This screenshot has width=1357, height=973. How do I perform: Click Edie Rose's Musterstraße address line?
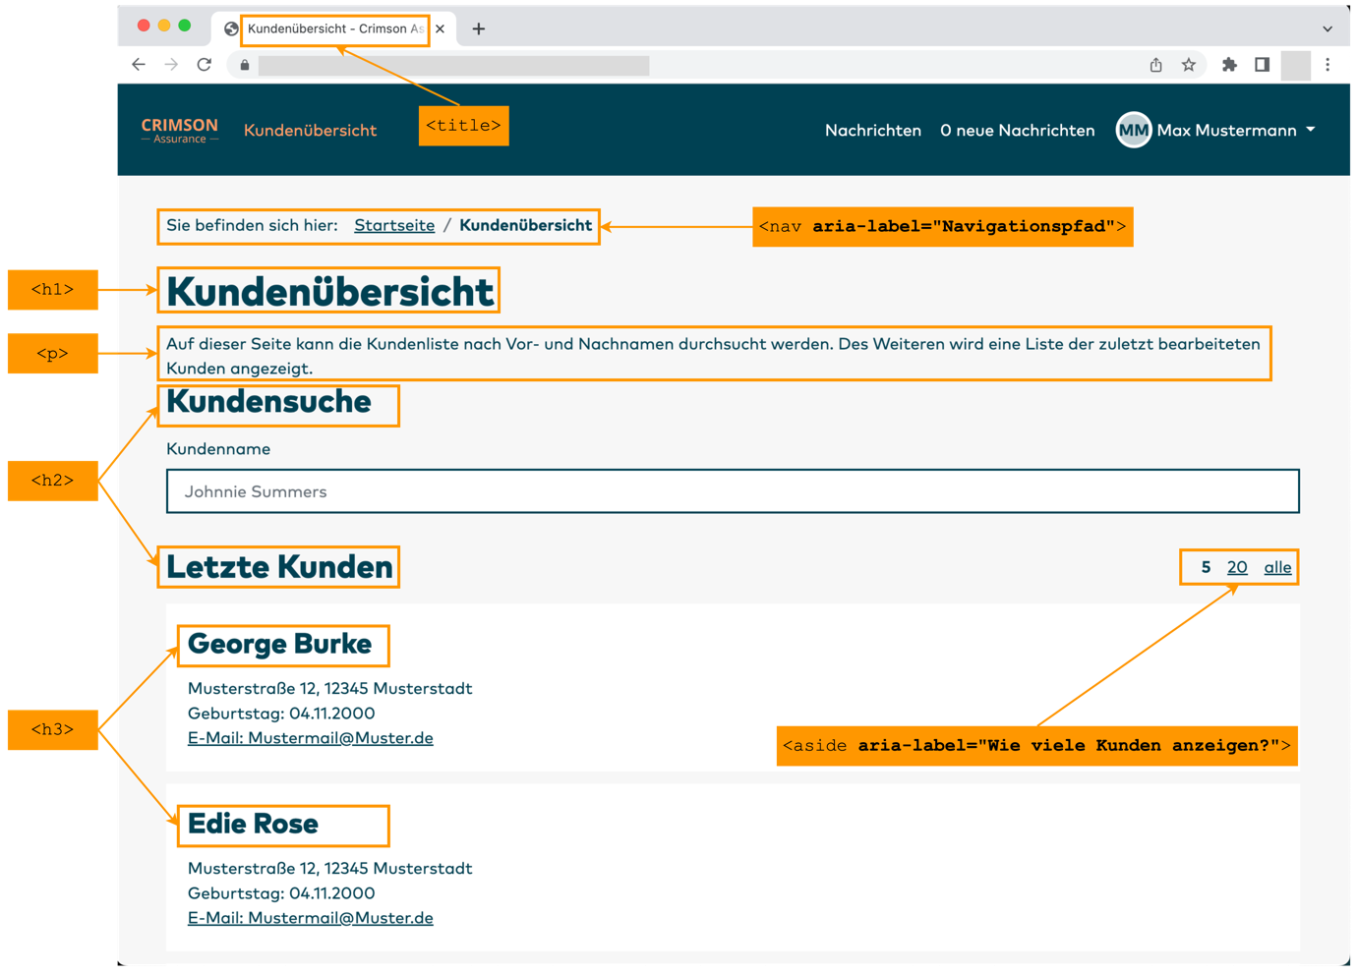click(x=330, y=869)
